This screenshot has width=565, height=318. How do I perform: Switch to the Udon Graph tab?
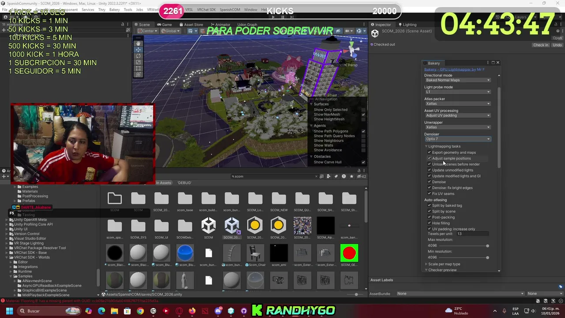[247, 25]
